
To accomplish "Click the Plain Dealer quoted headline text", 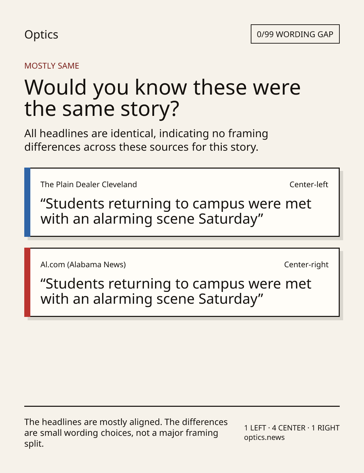I will point(176,211).
